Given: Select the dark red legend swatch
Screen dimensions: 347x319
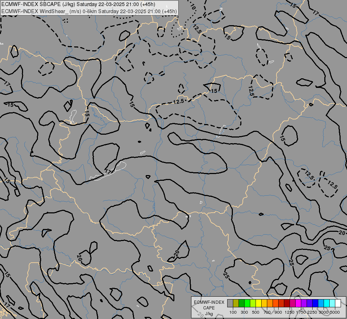Looking at the screenshot, I should pos(287,303).
